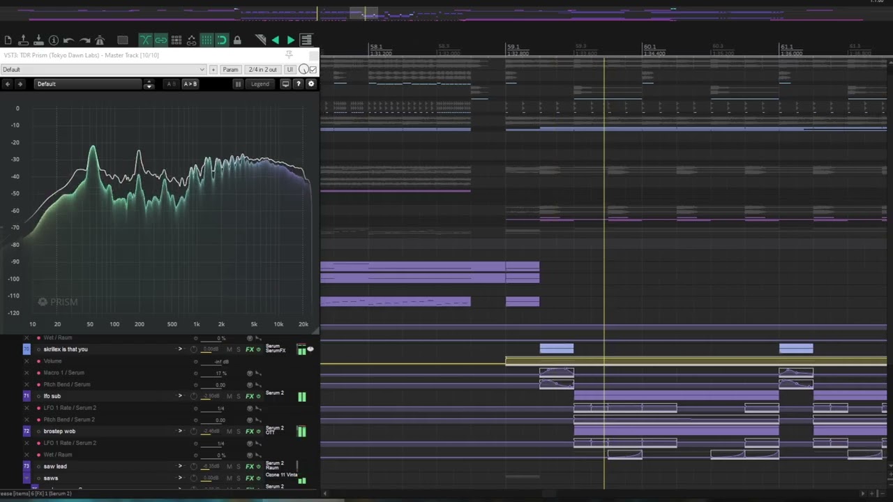Open the Prism help question icon

[299, 84]
